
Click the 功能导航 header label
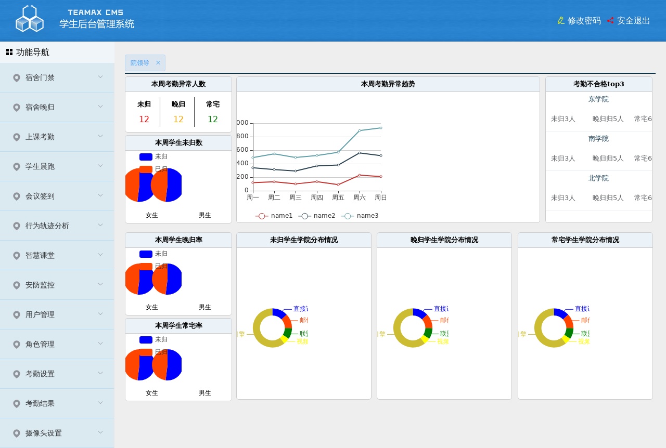(33, 52)
